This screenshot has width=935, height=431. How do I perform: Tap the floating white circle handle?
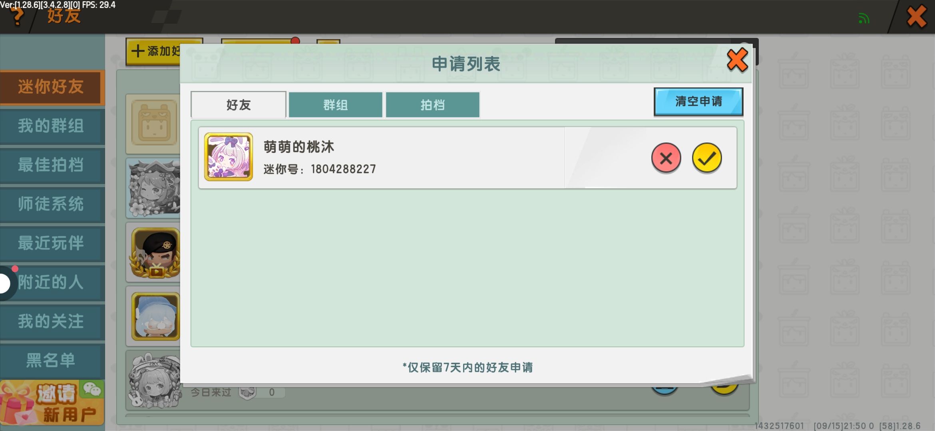[4, 283]
